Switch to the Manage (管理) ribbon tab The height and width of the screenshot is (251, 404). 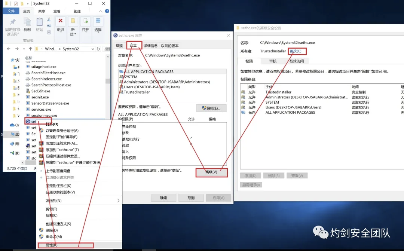click(77, 11)
